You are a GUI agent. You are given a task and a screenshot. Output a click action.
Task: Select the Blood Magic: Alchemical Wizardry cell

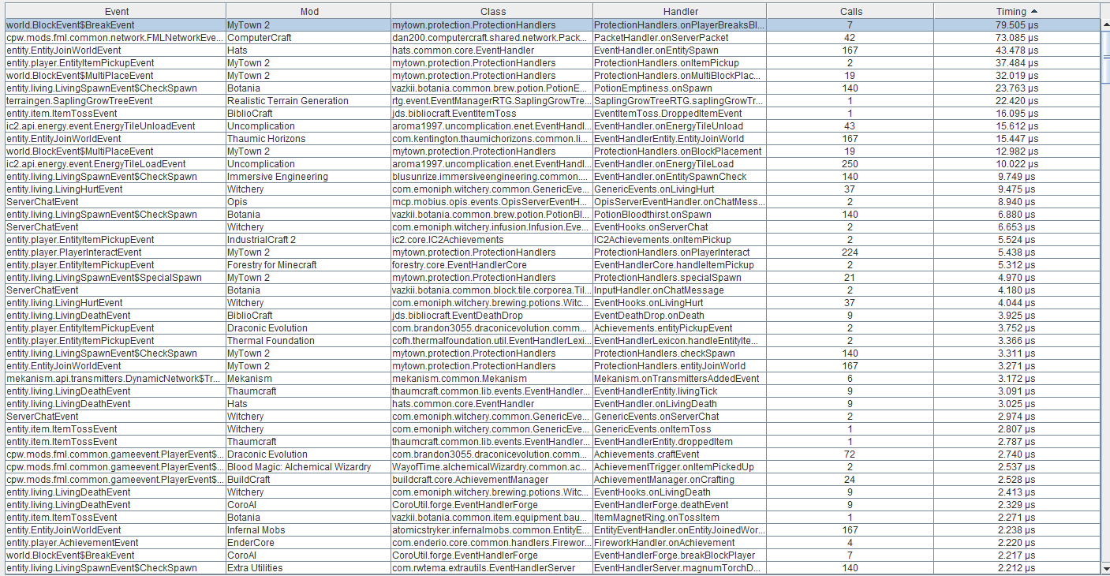click(308, 467)
